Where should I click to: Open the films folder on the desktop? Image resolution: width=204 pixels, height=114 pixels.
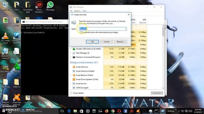pyautogui.click(x=17, y=6)
